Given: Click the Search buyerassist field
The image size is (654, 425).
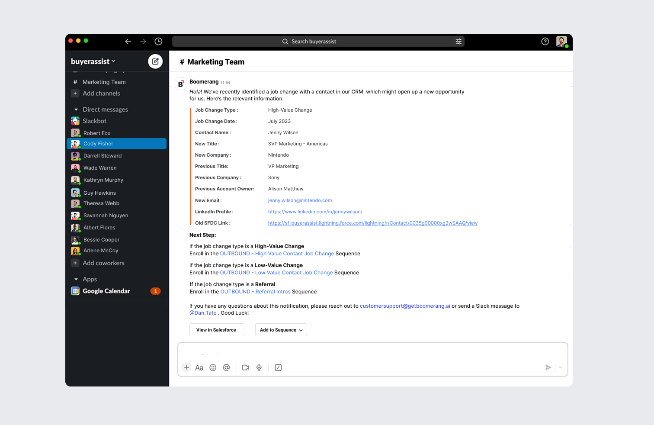Looking at the screenshot, I should point(318,42).
